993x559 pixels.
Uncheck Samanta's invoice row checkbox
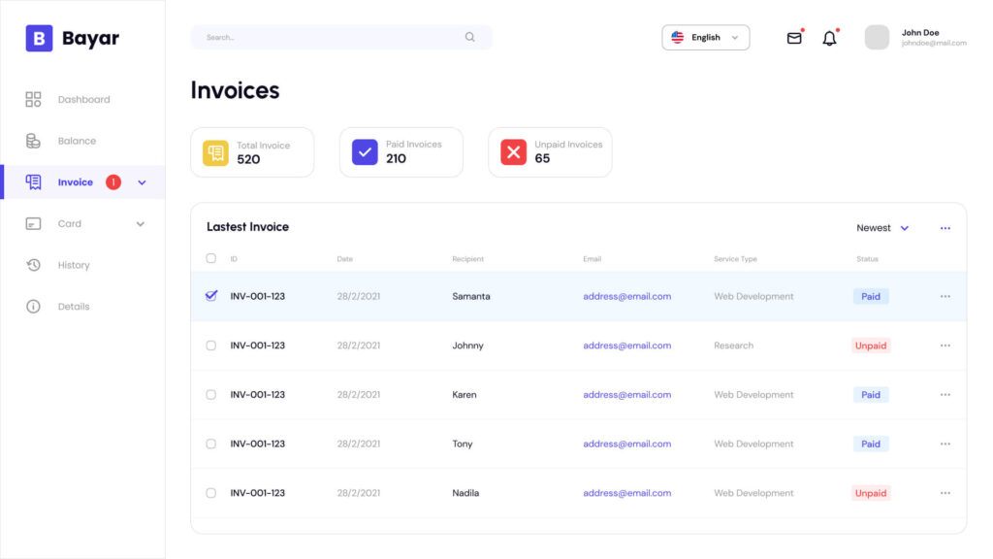[x=210, y=296]
